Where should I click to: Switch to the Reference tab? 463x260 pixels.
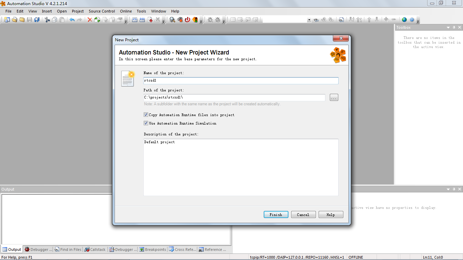pos(213,250)
